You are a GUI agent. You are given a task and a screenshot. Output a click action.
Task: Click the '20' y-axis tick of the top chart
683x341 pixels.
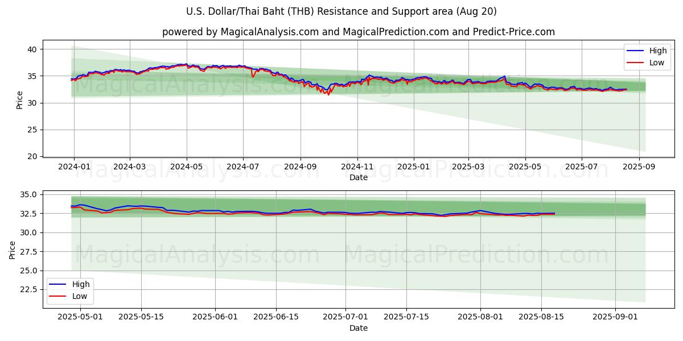33,156
